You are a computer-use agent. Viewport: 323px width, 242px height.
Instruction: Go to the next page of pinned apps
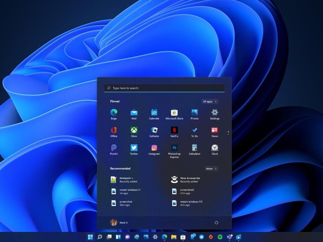(228, 134)
